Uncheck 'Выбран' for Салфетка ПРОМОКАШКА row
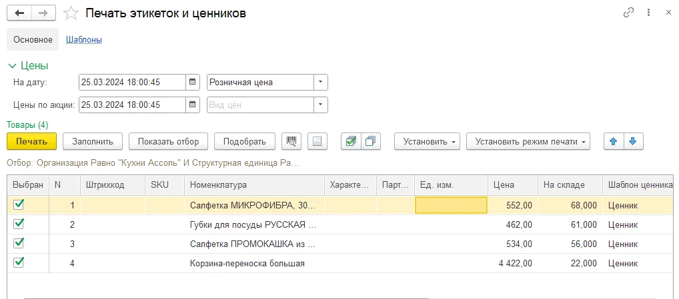 click(x=18, y=243)
